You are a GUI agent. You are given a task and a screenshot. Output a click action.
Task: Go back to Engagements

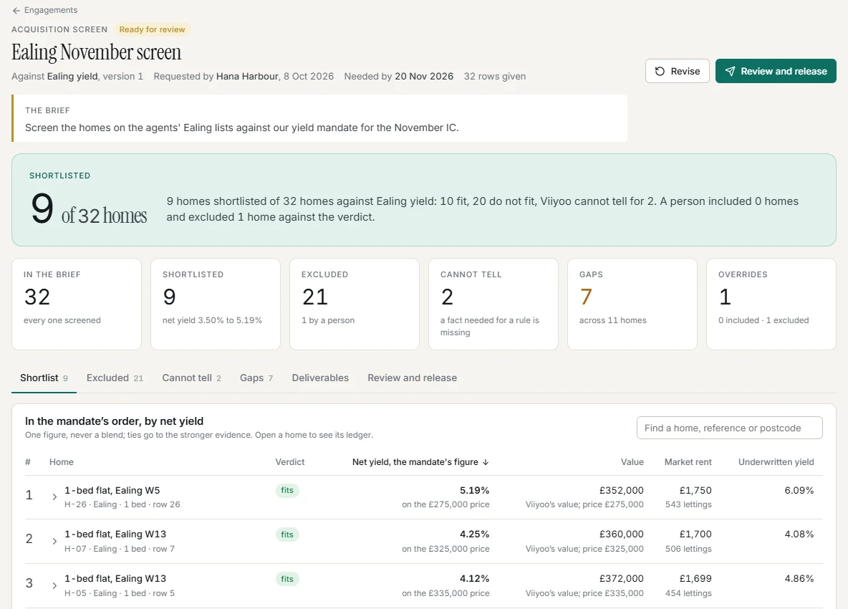[x=45, y=10]
